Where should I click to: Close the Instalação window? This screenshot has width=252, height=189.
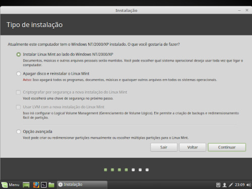click(247, 10)
